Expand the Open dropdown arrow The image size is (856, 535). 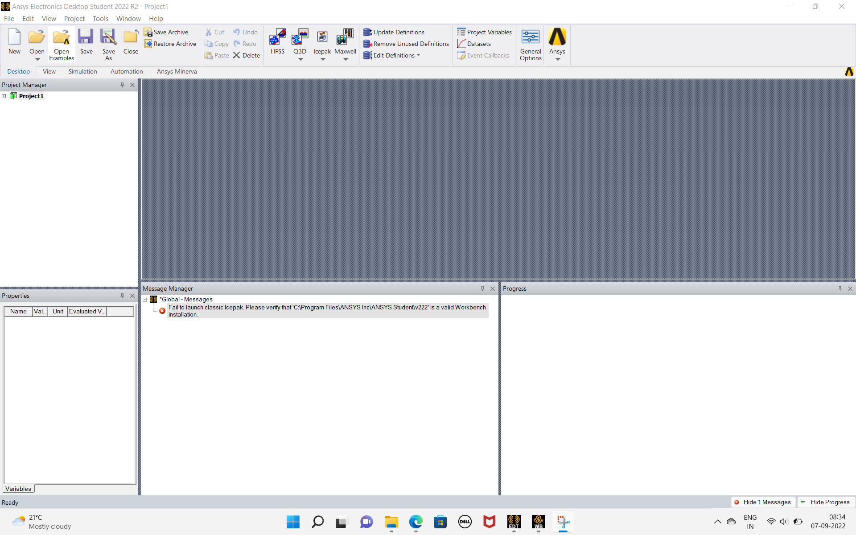[x=37, y=59]
